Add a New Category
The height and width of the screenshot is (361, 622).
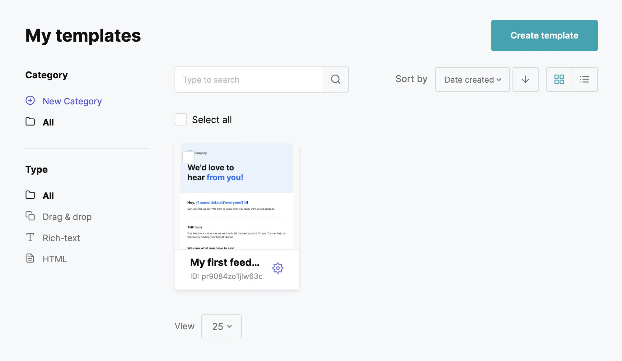coord(72,101)
